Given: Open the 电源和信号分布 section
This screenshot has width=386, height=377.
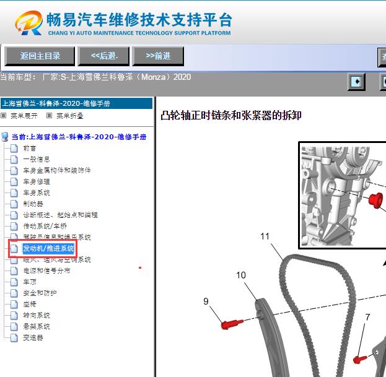Looking at the screenshot, I should pyautogui.click(x=46, y=271).
